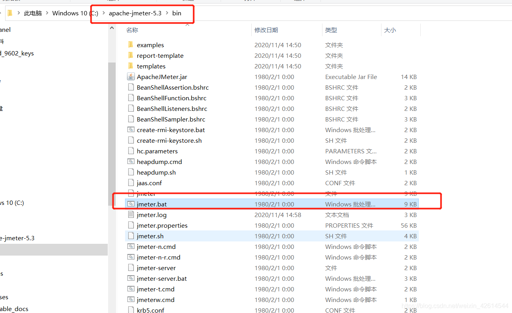Click the address bar folder icon
The height and width of the screenshot is (313, 512).
[x=10, y=13]
